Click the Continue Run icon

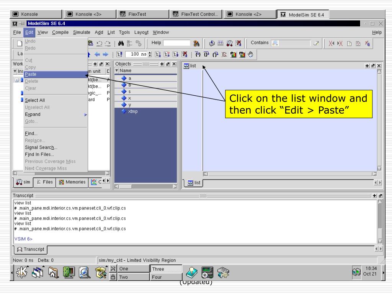click(167, 54)
